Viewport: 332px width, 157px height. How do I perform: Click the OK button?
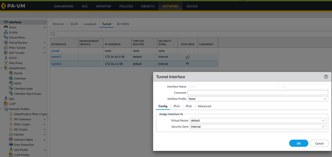pos(299,143)
